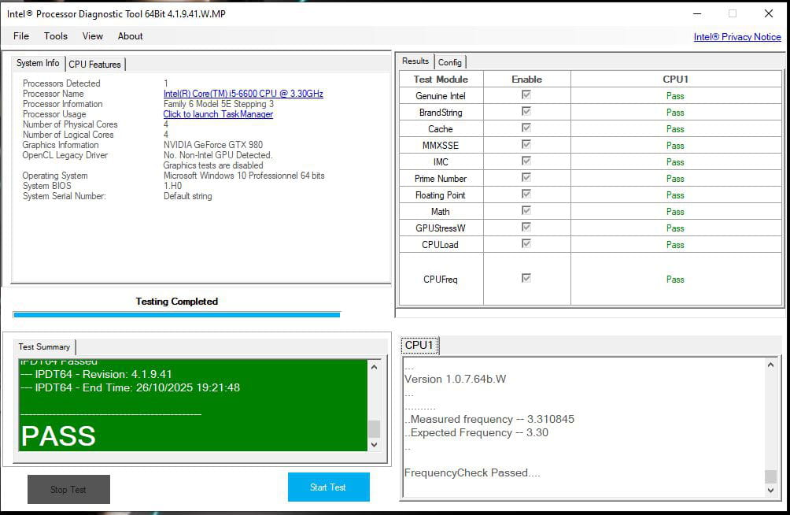Toggle the Genuine Intel enable checkbox
Image resolution: width=790 pixels, height=515 pixels.
(x=526, y=95)
